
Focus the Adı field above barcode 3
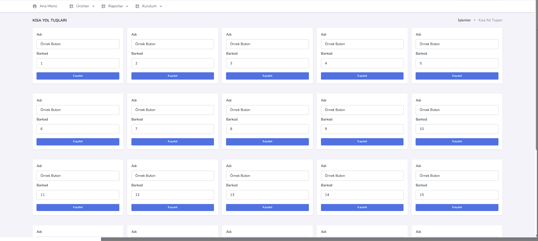click(267, 44)
